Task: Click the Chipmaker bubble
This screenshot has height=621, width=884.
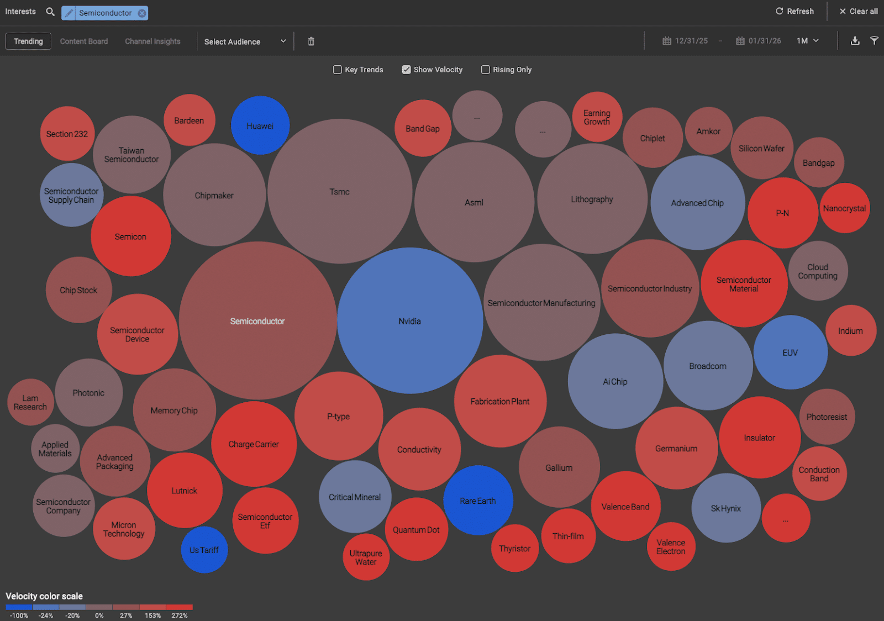Action: click(x=214, y=195)
